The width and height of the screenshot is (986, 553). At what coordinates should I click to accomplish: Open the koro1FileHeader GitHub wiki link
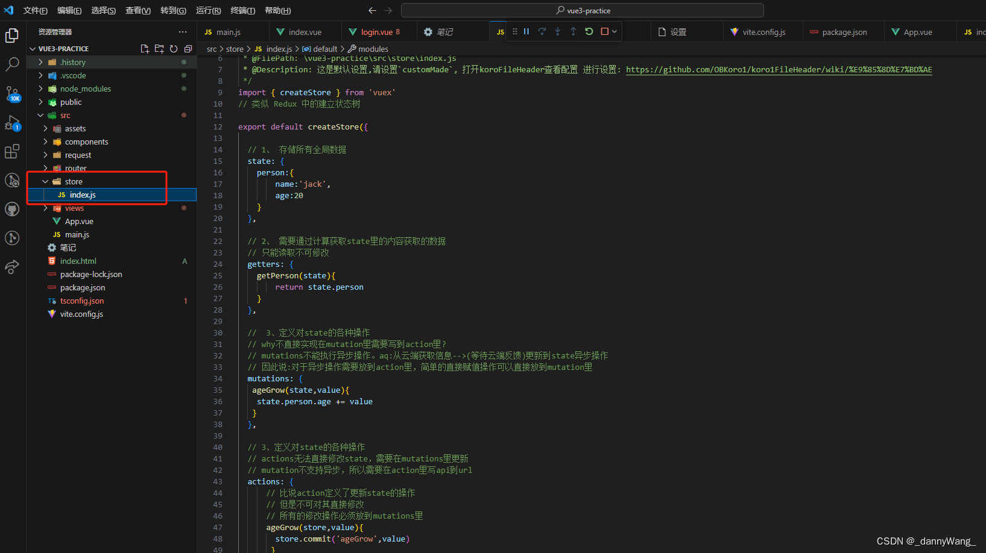pos(779,69)
